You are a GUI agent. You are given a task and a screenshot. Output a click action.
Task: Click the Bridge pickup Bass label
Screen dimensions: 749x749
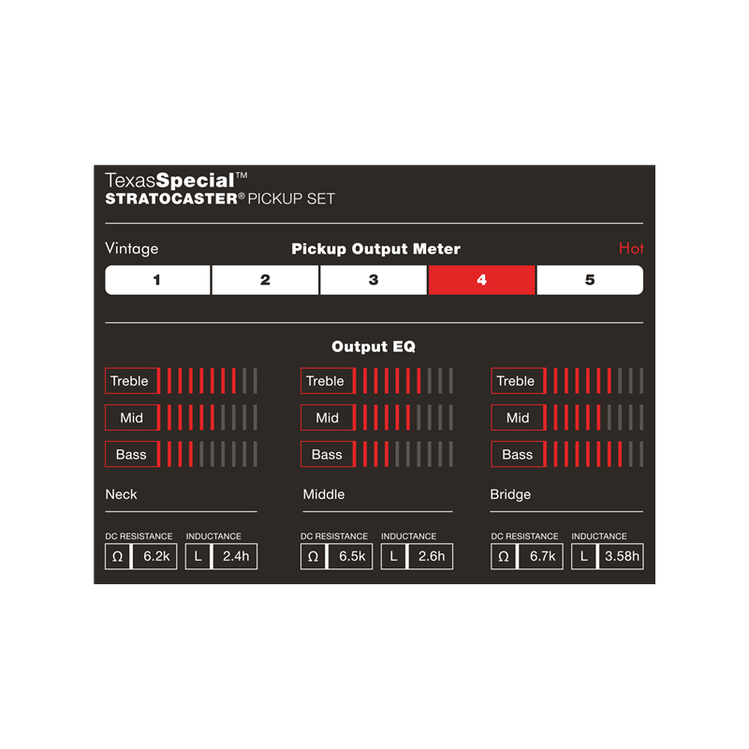coord(517,454)
